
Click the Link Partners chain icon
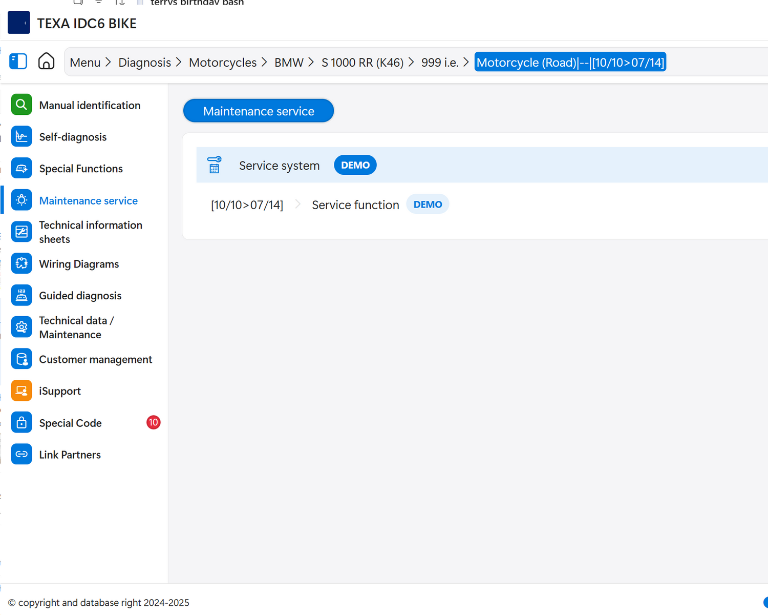coord(22,455)
